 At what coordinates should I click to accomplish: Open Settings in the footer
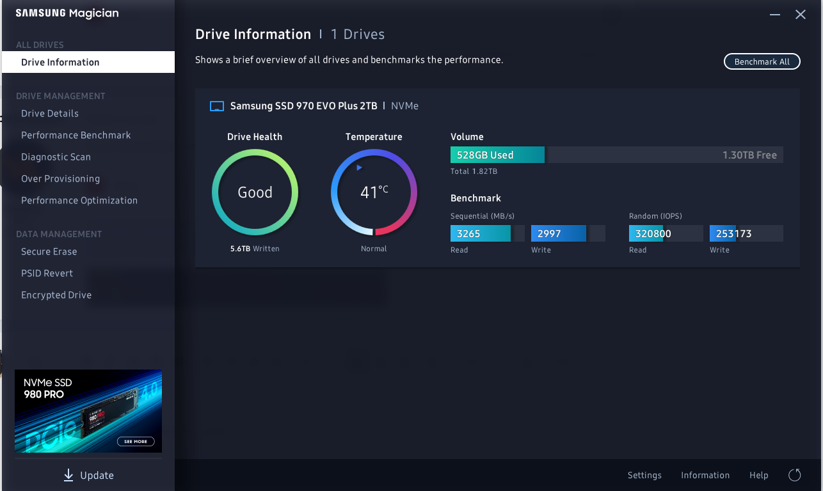(x=644, y=475)
